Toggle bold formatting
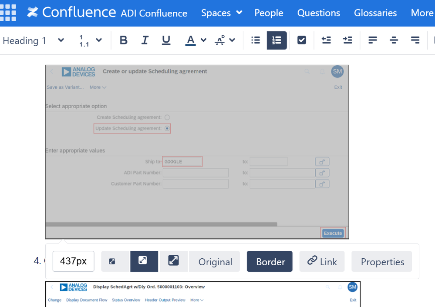The height and width of the screenshot is (307, 435). click(x=124, y=40)
